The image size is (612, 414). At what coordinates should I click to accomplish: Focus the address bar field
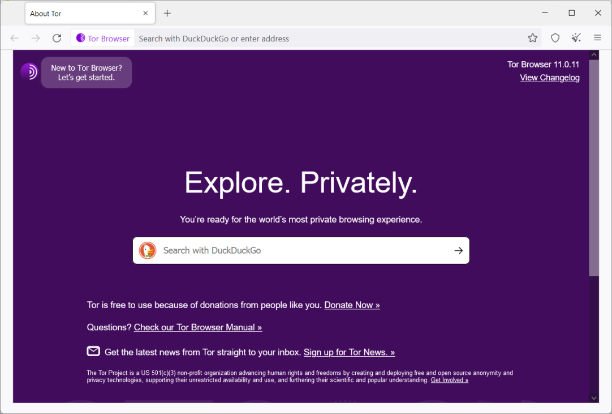(328, 39)
